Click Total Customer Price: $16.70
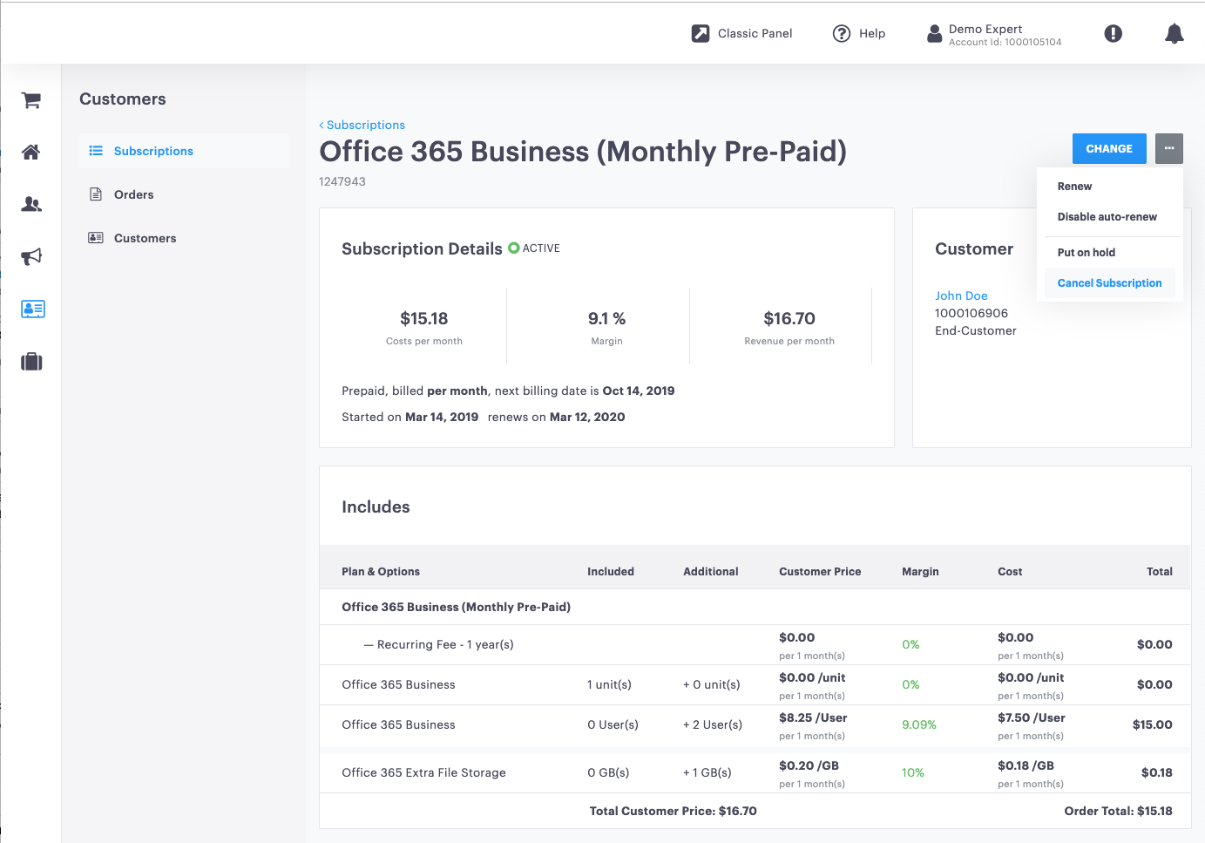Screen dimensions: 1205x843 tap(674, 811)
